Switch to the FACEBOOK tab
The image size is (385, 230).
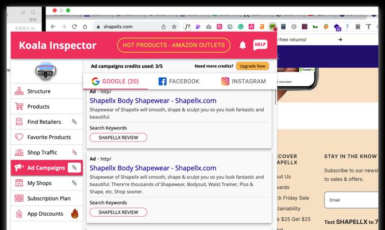179,81
